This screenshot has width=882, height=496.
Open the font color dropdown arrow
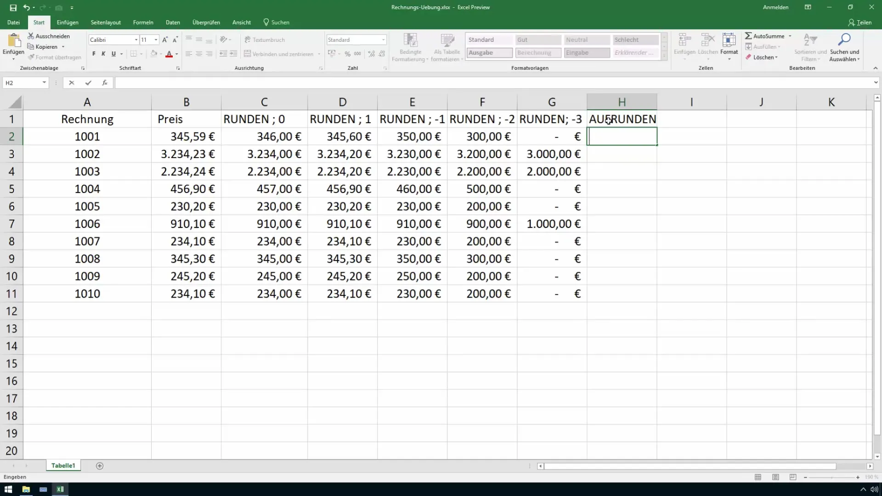click(x=176, y=54)
